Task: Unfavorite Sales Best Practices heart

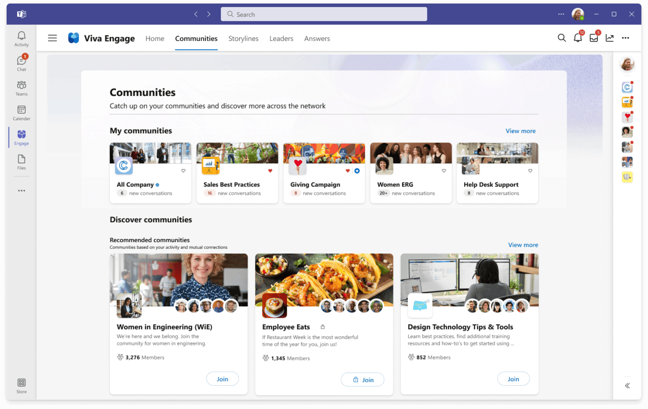Action: tap(270, 171)
